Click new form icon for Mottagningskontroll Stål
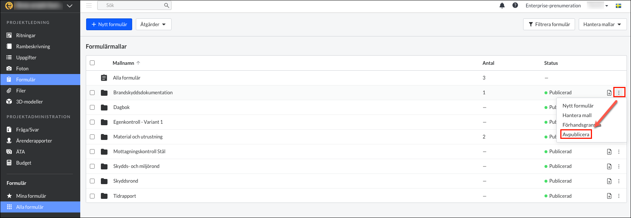631x218 pixels. click(x=609, y=152)
